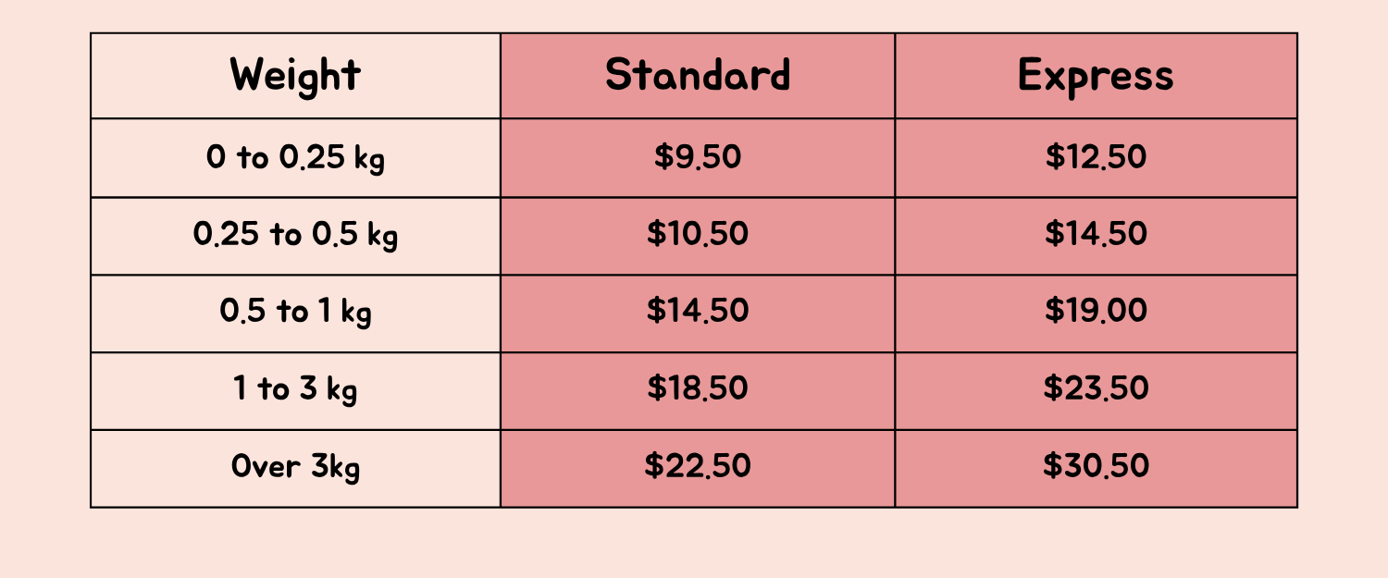Click the 0.5 to 1 kg weight cell
This screenshot has height=578, width=1388.
coord(295,314)
